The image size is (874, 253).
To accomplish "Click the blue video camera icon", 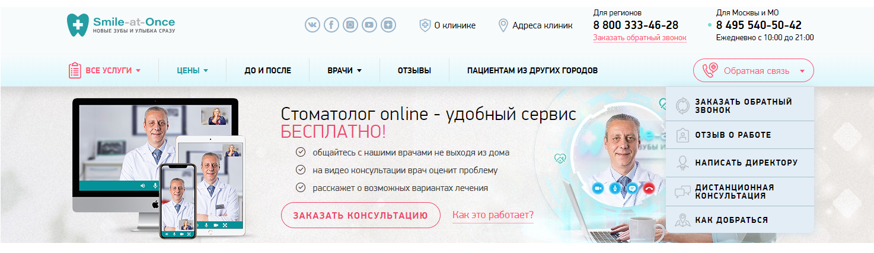I will coord(598,188).
